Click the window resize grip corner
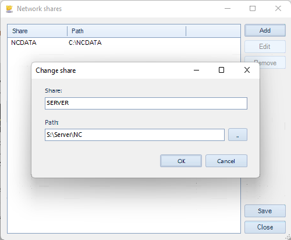Screen dimensions: 291x240 (x=288, y=237)
